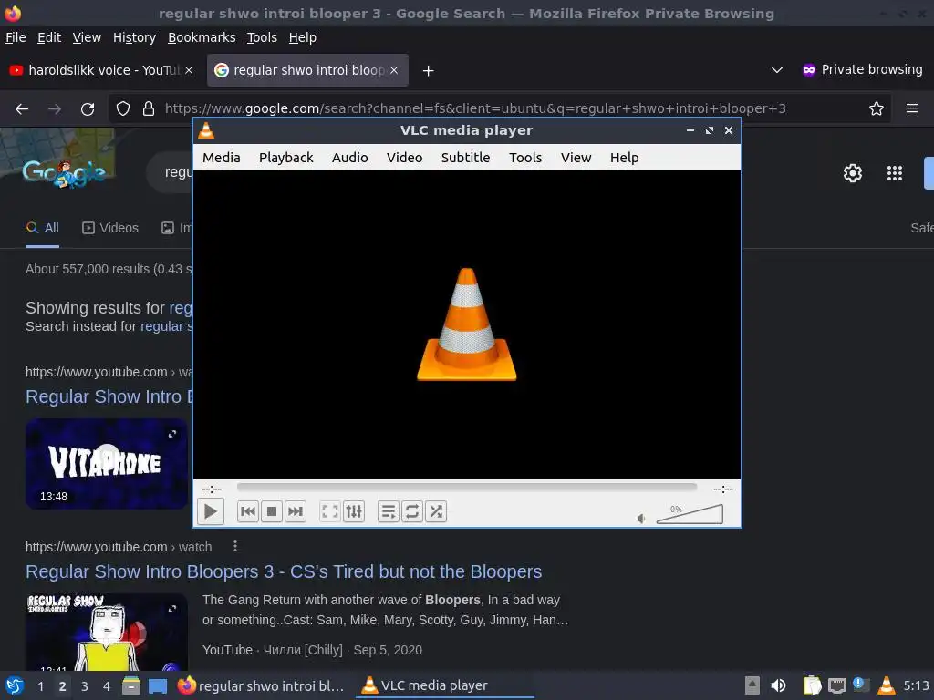Open VLC Audio menu
934x700 pixels.
(x=349, y=158)
